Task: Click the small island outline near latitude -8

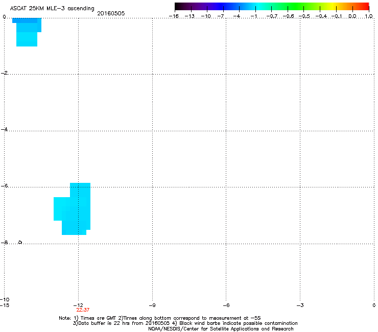Action: click(20, 242)
